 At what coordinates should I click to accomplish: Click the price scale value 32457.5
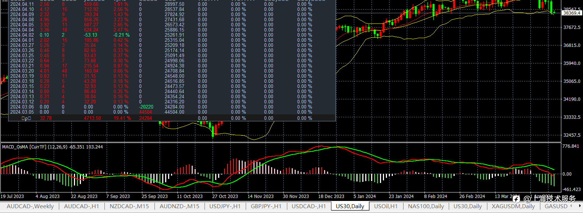pyautogui.click(x=572, y=135)
